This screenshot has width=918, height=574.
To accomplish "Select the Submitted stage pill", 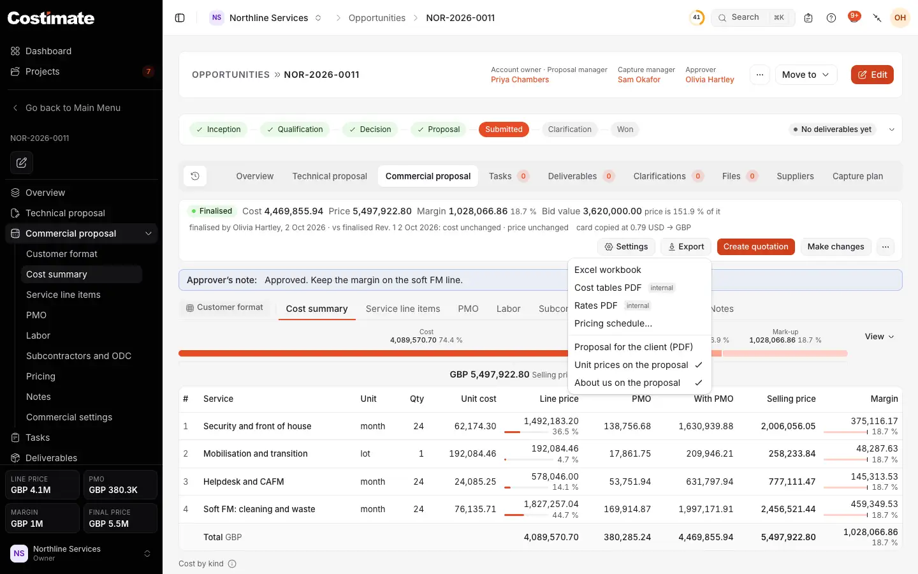I will click(504, 129).
